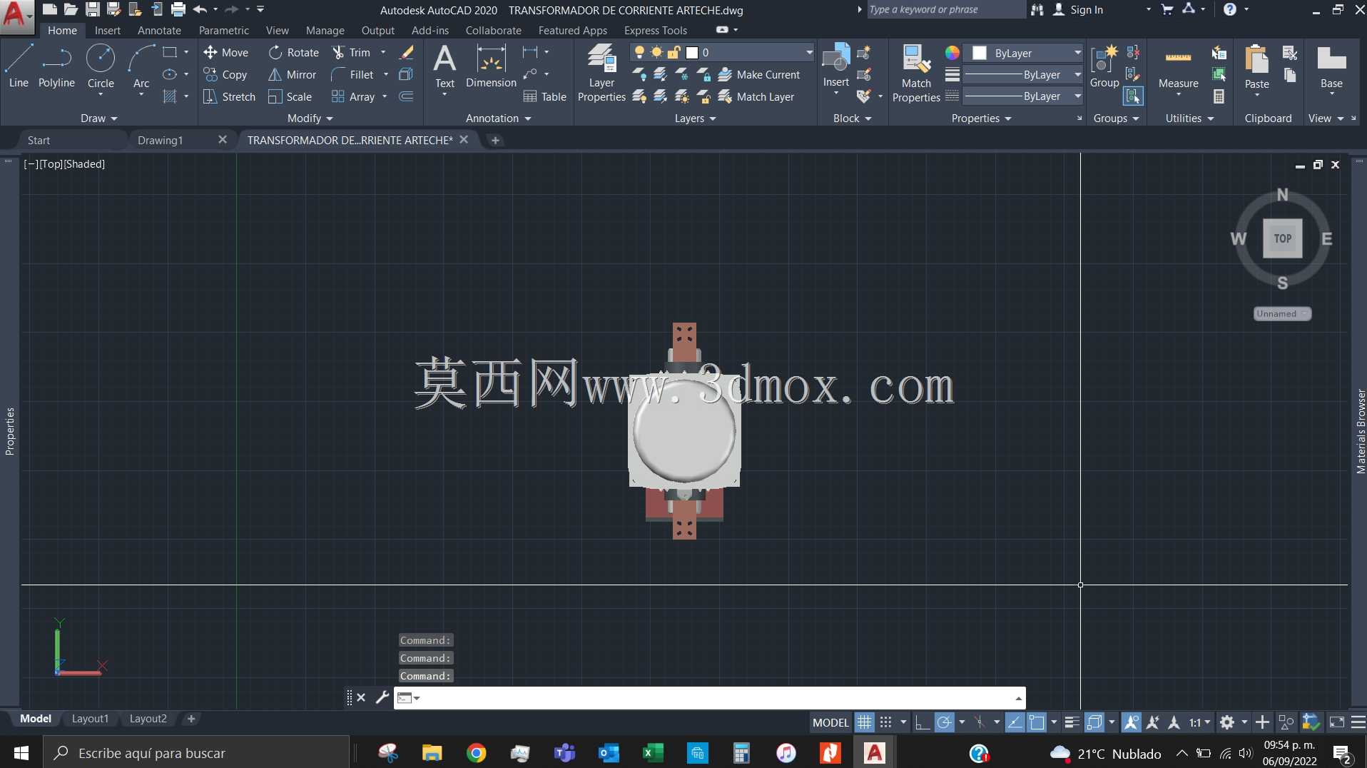The image size is (1367, 768).
Task: Expand the Block panel
Action: (852, 118)
